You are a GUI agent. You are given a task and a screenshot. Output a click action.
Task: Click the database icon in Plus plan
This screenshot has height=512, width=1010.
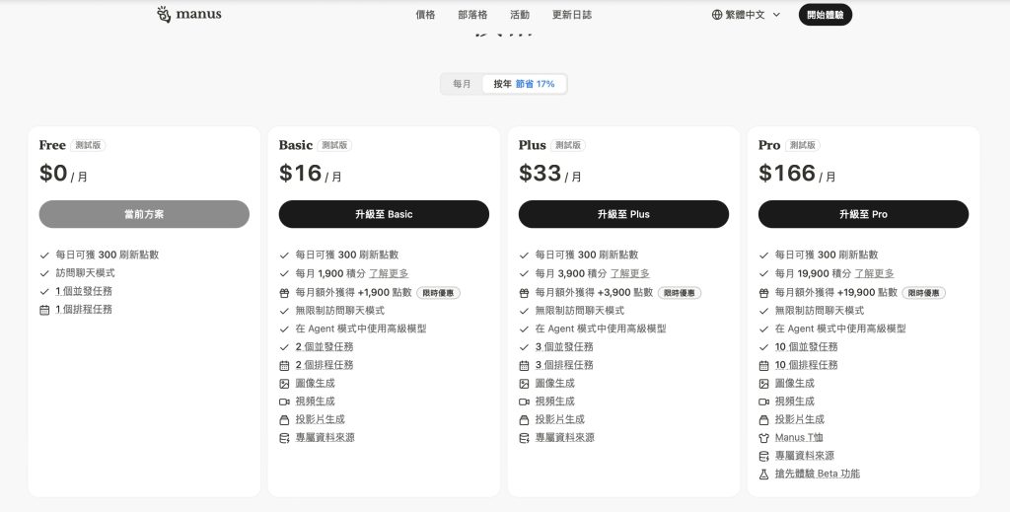click(524, 437)
